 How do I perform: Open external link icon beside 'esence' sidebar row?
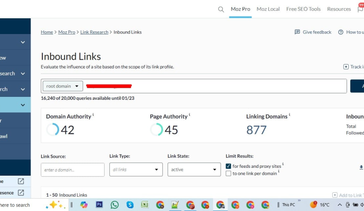click(21, 192)
